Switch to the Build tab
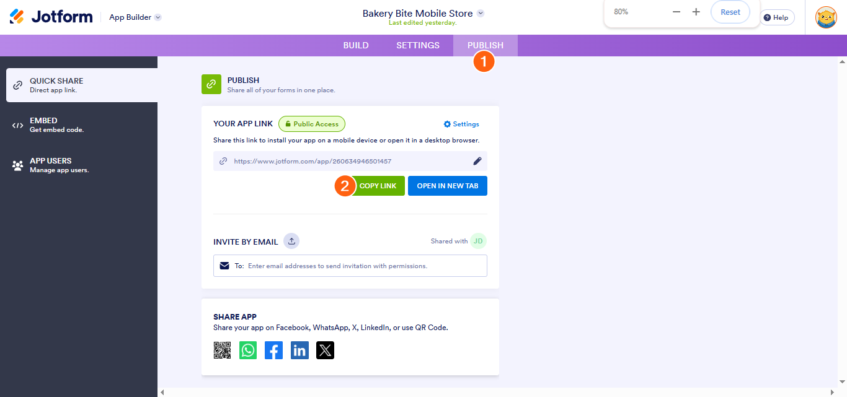This screenshot has width=847, height=397. pyautogui.click(x=356, y=45)
